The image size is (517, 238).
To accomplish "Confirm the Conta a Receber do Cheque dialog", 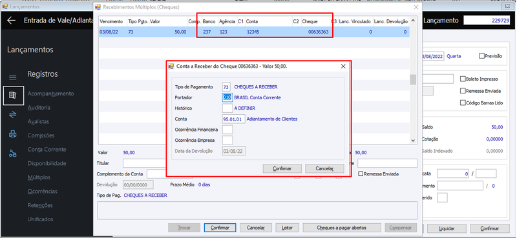I will [282, 168].
